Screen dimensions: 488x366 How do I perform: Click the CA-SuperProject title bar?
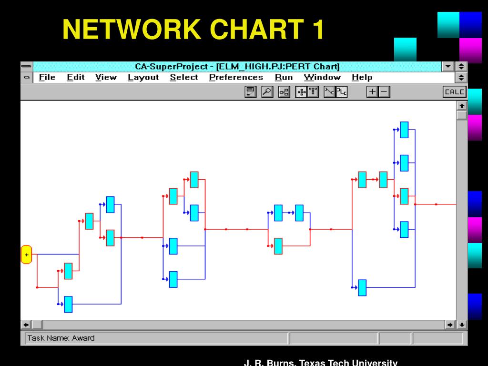pyautogui.click(x=237, y=67)
